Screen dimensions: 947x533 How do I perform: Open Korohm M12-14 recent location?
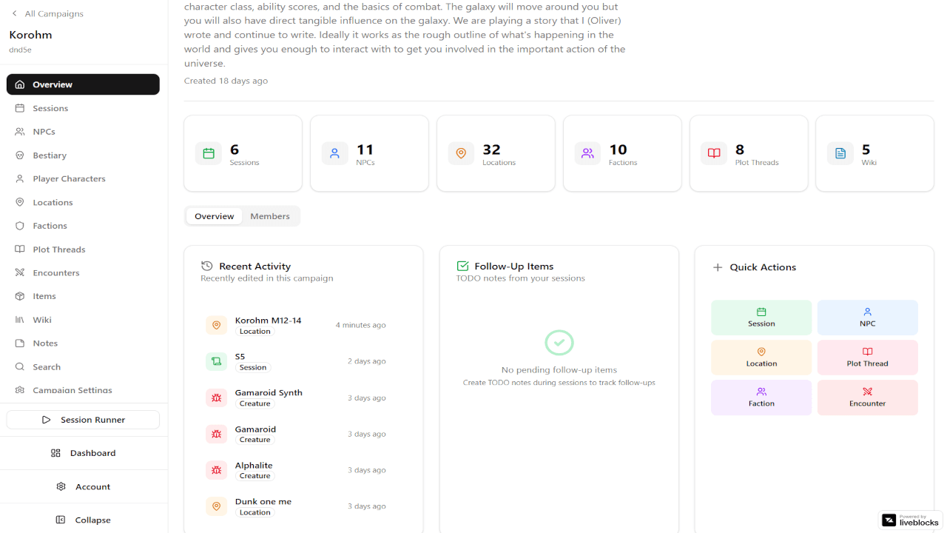(x=268, y=321)
